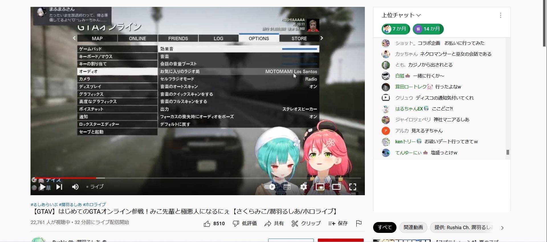Report the video with flag icon
This screenshot has width=547, height=242.
359,223
